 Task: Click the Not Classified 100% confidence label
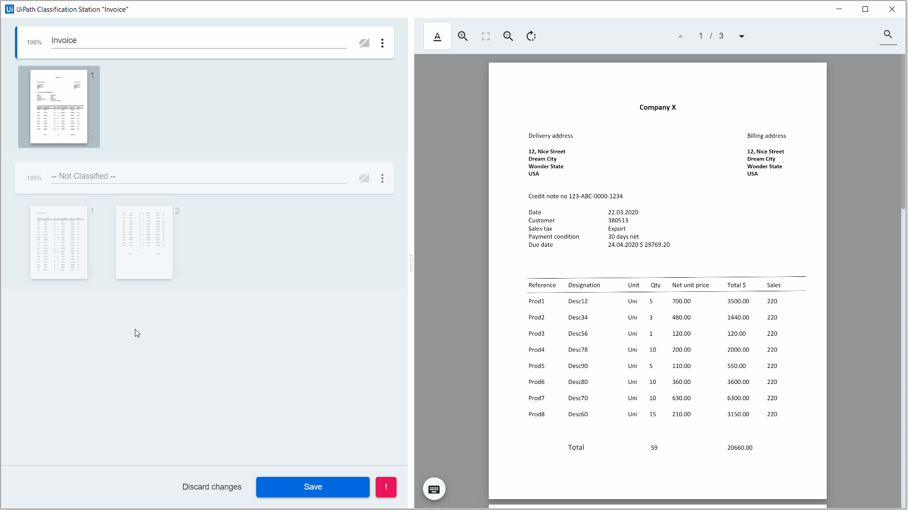coord(34,178)
